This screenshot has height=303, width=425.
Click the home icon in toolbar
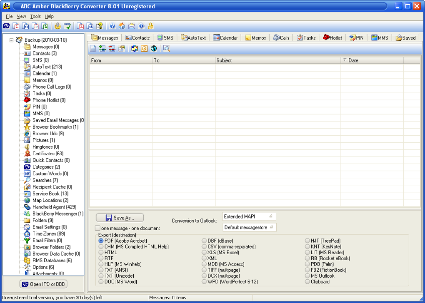coord(122,26)
